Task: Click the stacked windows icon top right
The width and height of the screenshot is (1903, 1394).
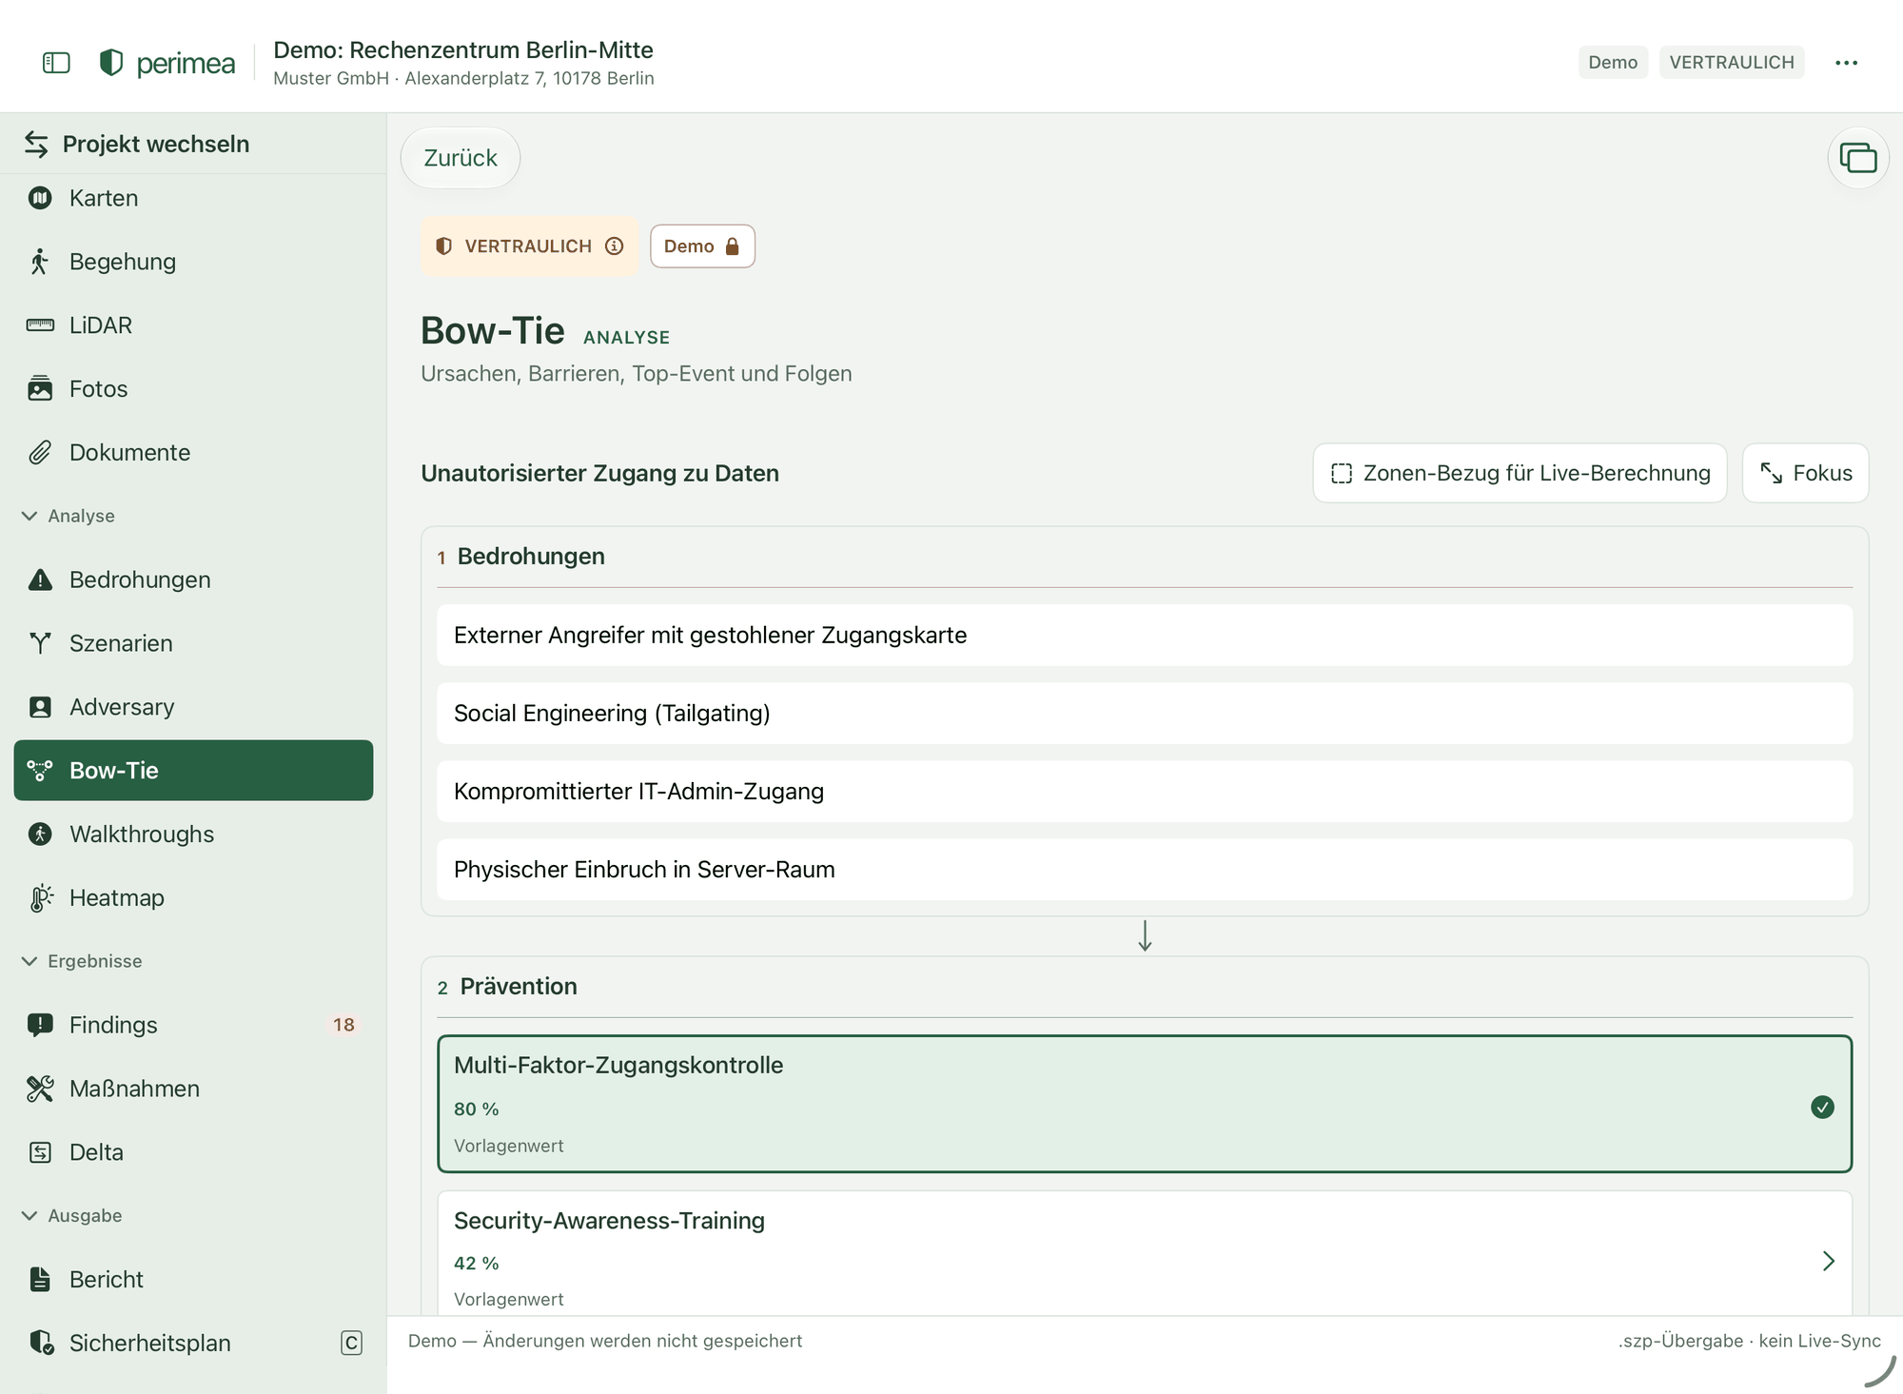Action: (1857, 158)
